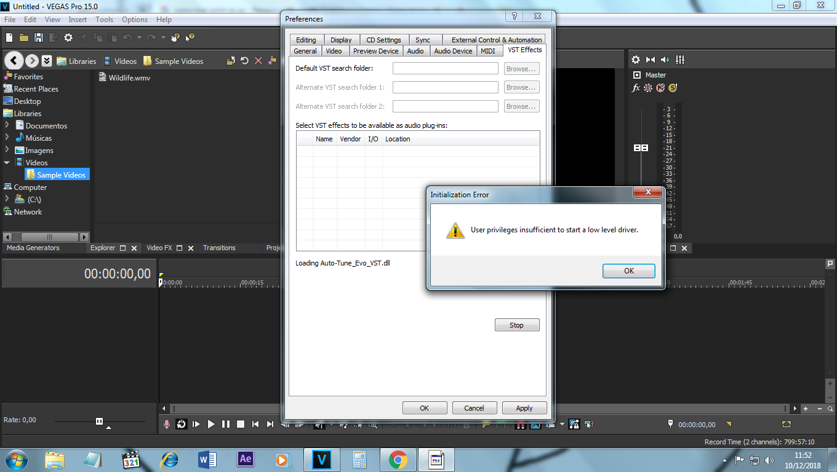Click the Master volume fader handle
Viewport: 837px width, 472px height.
pos(641,148)
